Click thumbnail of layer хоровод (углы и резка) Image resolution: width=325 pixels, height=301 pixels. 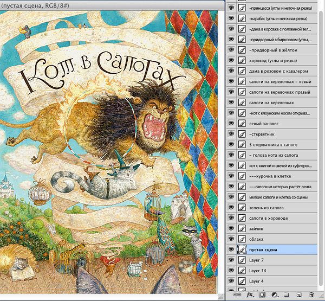pyautogui.click(x=242, y=60)
